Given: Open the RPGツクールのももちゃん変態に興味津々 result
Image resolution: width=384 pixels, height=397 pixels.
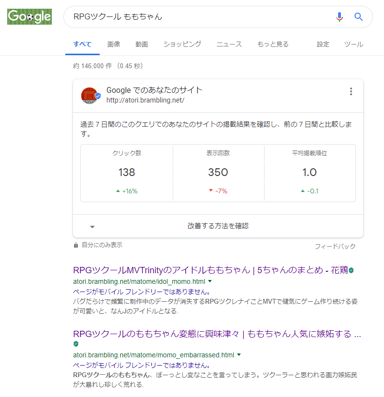Looking at the screenshot, I should (217, 334).
